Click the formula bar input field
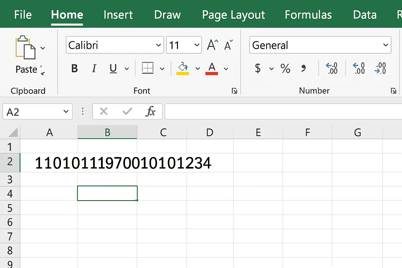Screen dimensions: 402x268 pos(283,111)
